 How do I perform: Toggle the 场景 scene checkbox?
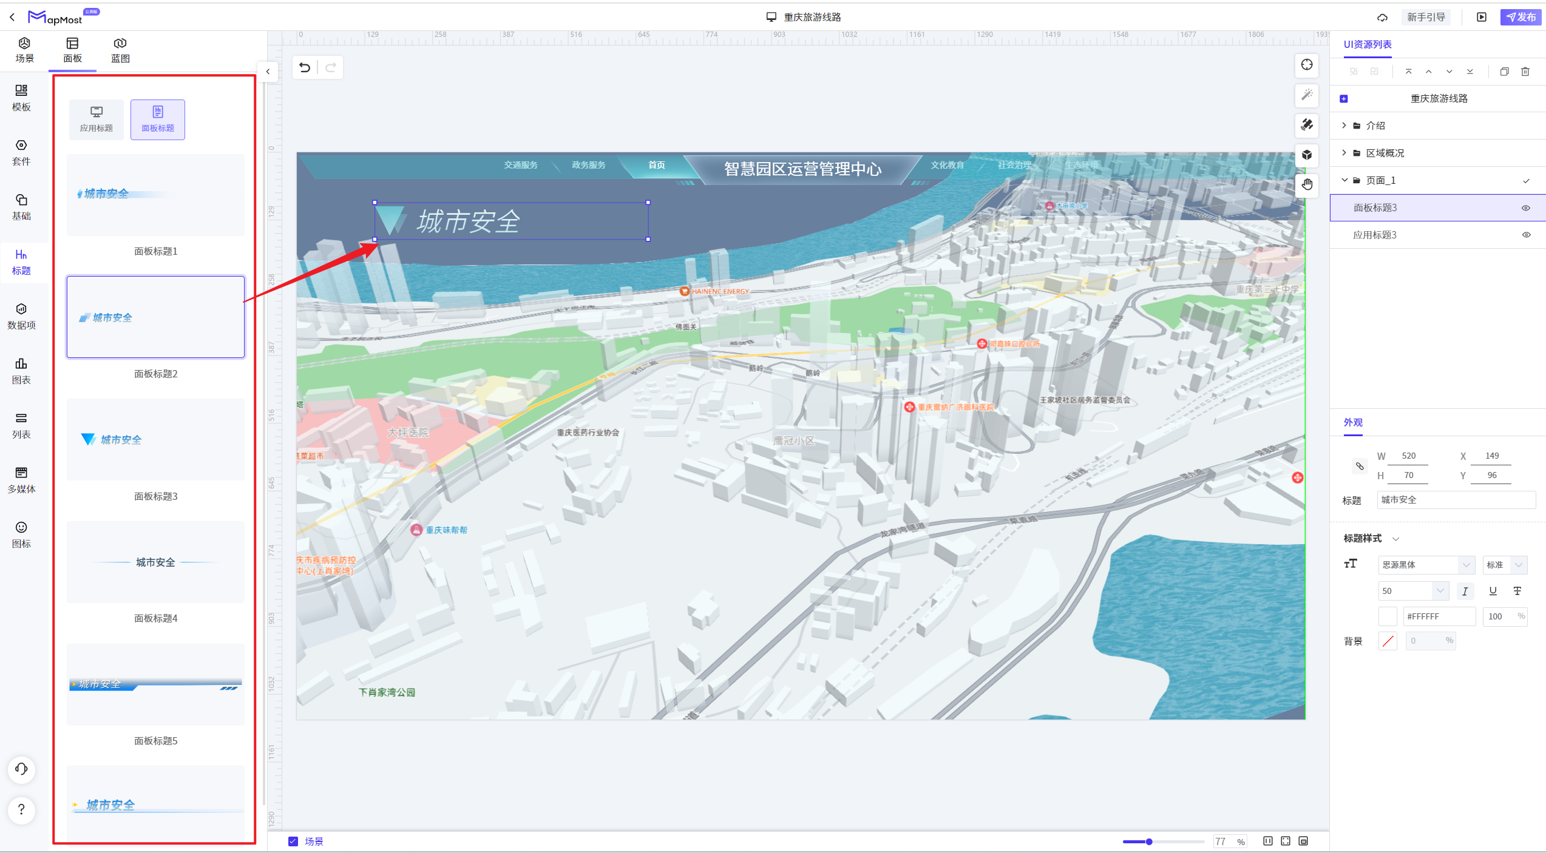coord(293,841)
